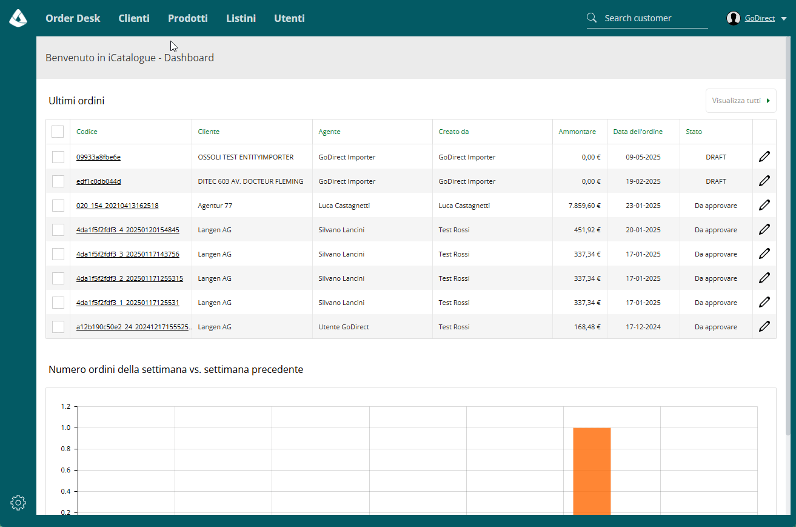Click the iCatalogue logo icon
This screenshot has width=796, height=527.
(18, 18)
